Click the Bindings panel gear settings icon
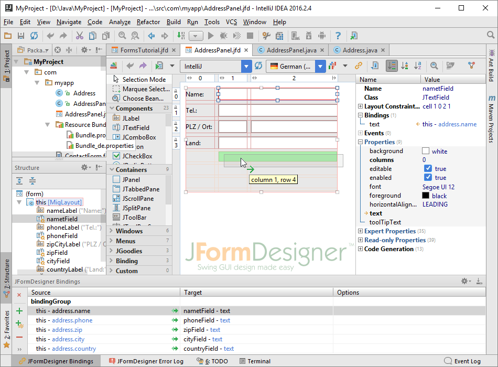Viewport: 498px width, 367px height. (x=465, y=281)
